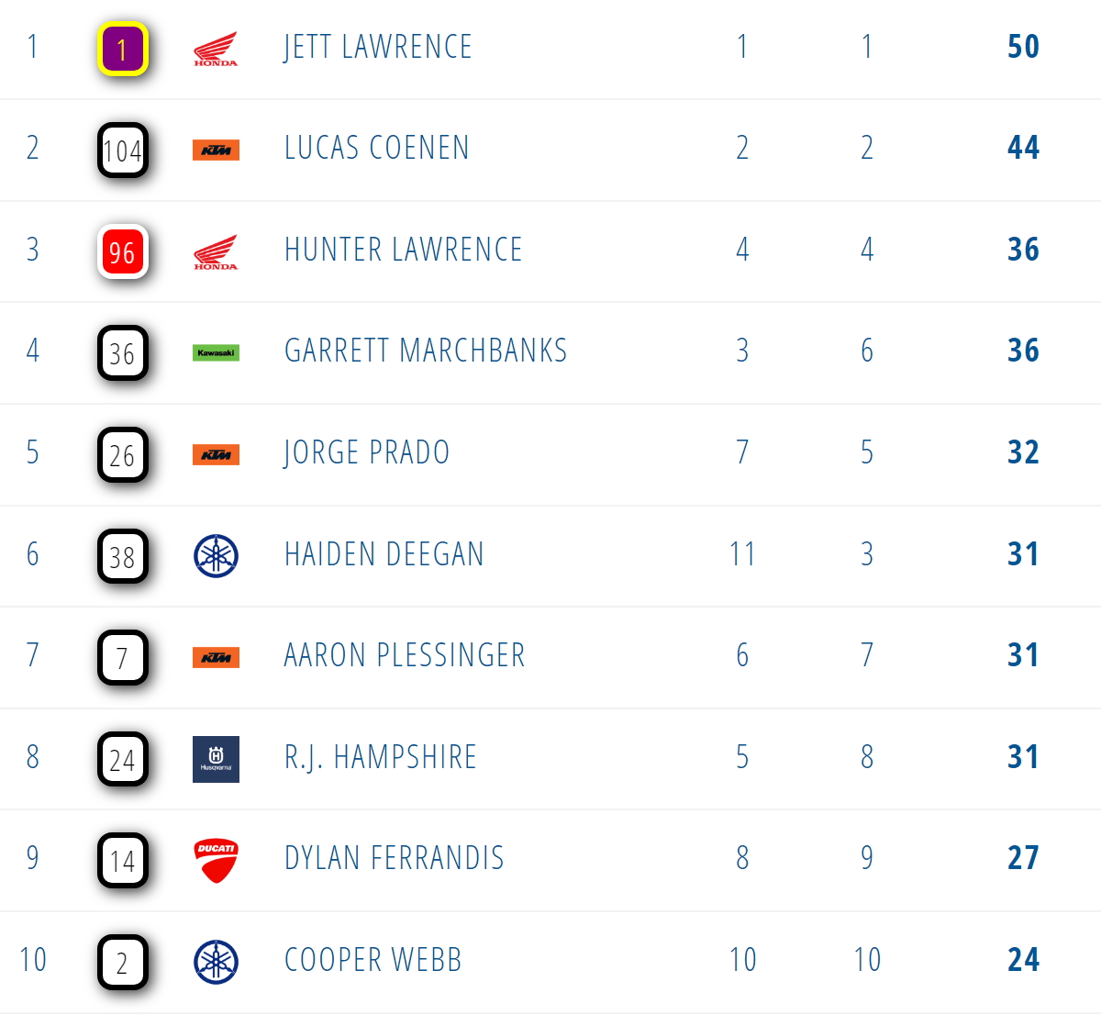Click the number 104 badge for Lucas Coenen
Image resolution: width=1101 pixels, height=1015 pixels.
[123, 151]
